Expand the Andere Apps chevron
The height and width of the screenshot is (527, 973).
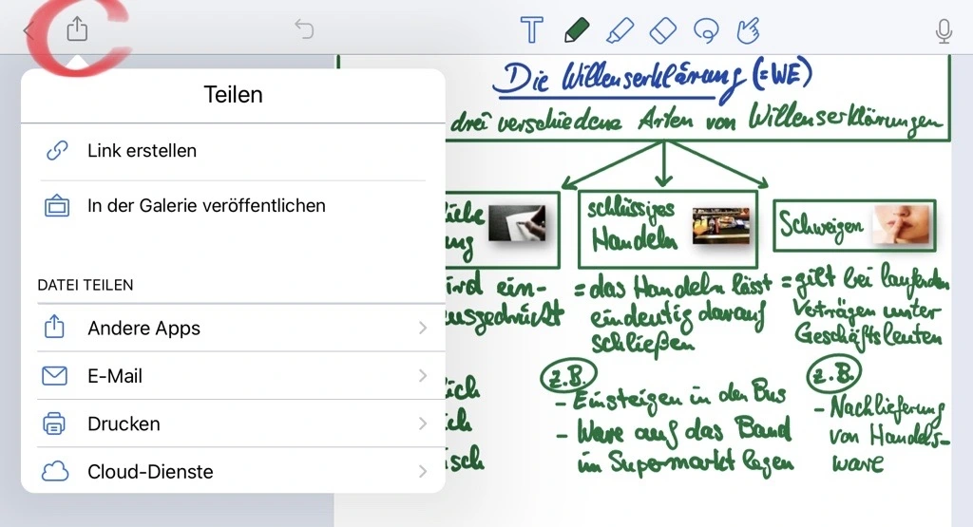(x=423, y=329)
